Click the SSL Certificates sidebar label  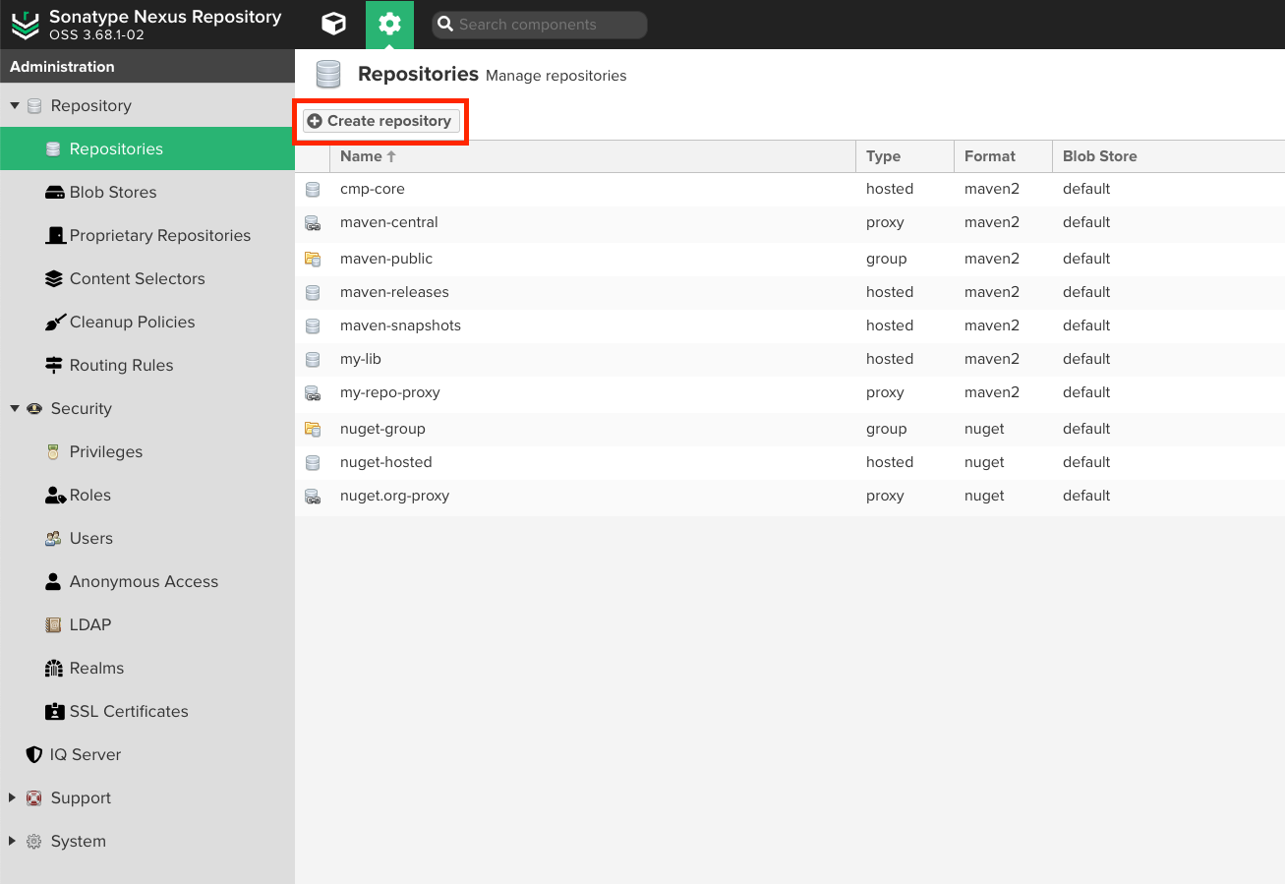coord(129,712)
